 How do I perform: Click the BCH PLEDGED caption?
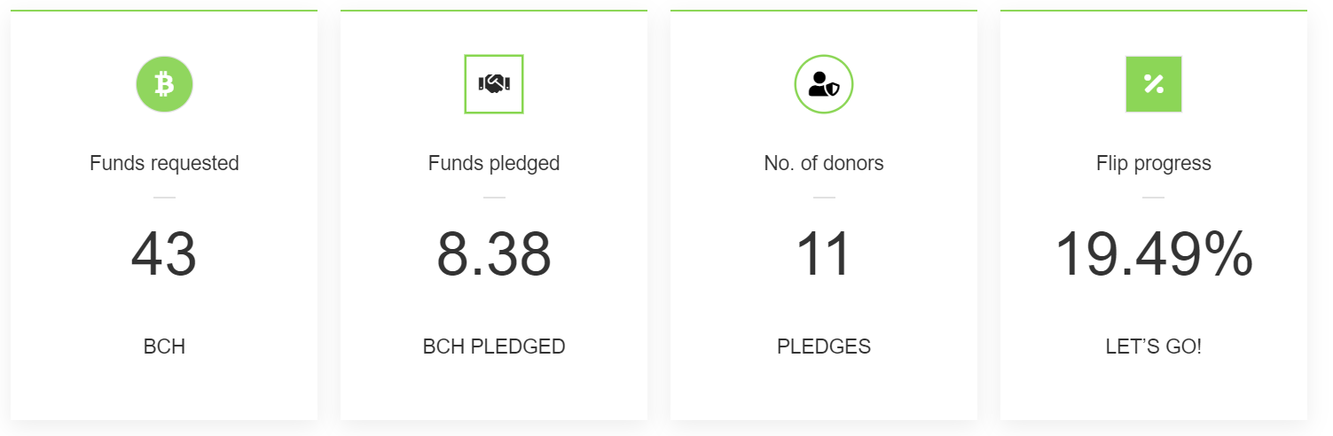(x=494, y=346)
